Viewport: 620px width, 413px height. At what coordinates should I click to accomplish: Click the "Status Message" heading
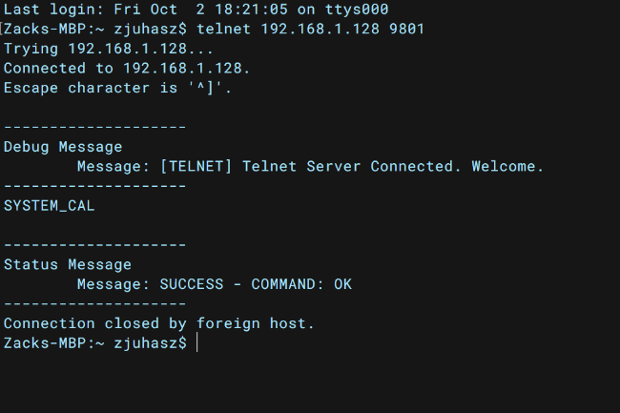click(x=68, y=265)
